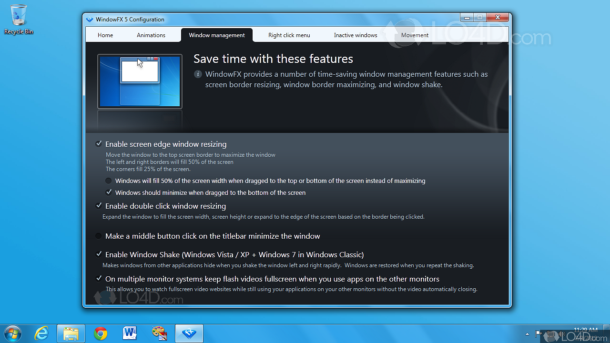Click the info icon beside the description
The width and height of the screenshot is (610, 343).
pyautogui.click(x=198, y=74)
